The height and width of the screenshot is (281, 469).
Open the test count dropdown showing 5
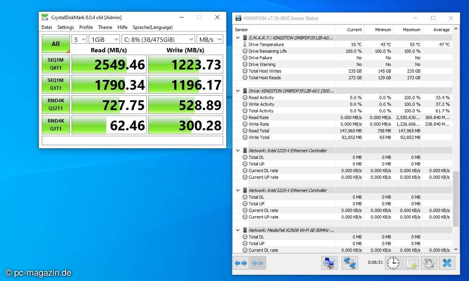tap(79, 39)
